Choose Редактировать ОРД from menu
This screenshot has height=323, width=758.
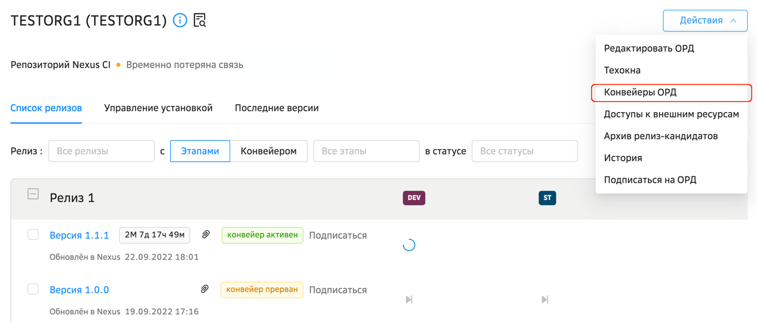point(672,49)
